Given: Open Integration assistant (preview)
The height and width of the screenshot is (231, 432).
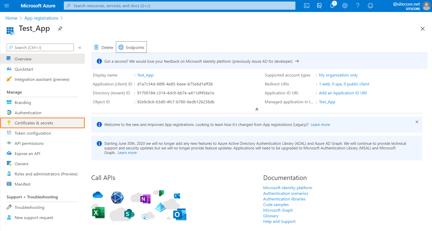Looking at the screenshot, I should pos(42,79).
